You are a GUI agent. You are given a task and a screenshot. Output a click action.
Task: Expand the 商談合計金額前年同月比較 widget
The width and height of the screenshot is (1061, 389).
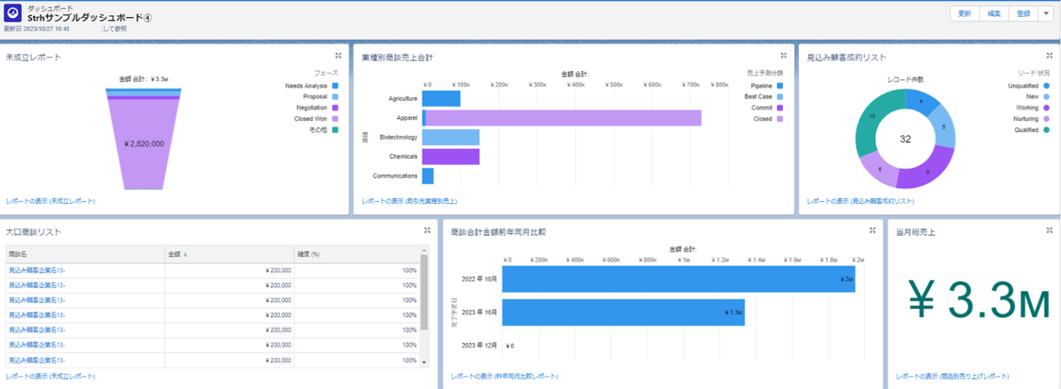[x=872, y=231]
